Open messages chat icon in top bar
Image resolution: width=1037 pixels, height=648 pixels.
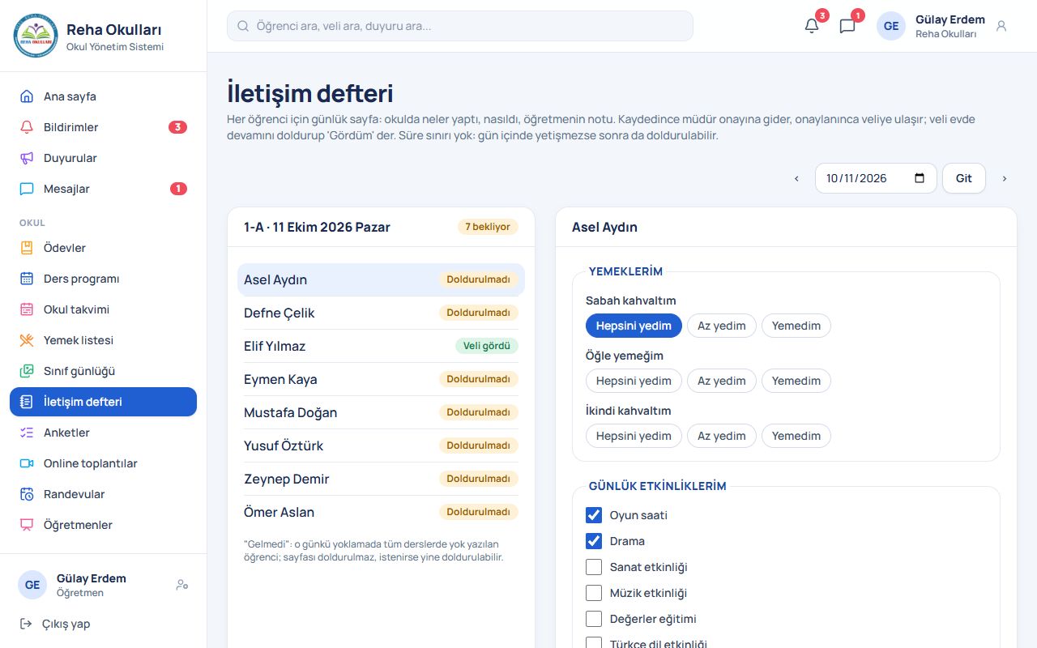847,26
